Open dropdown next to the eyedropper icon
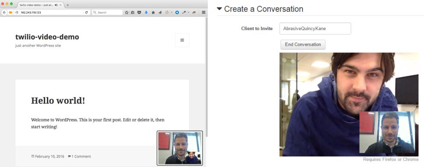The image size is (424, 167). click(189, 12)
